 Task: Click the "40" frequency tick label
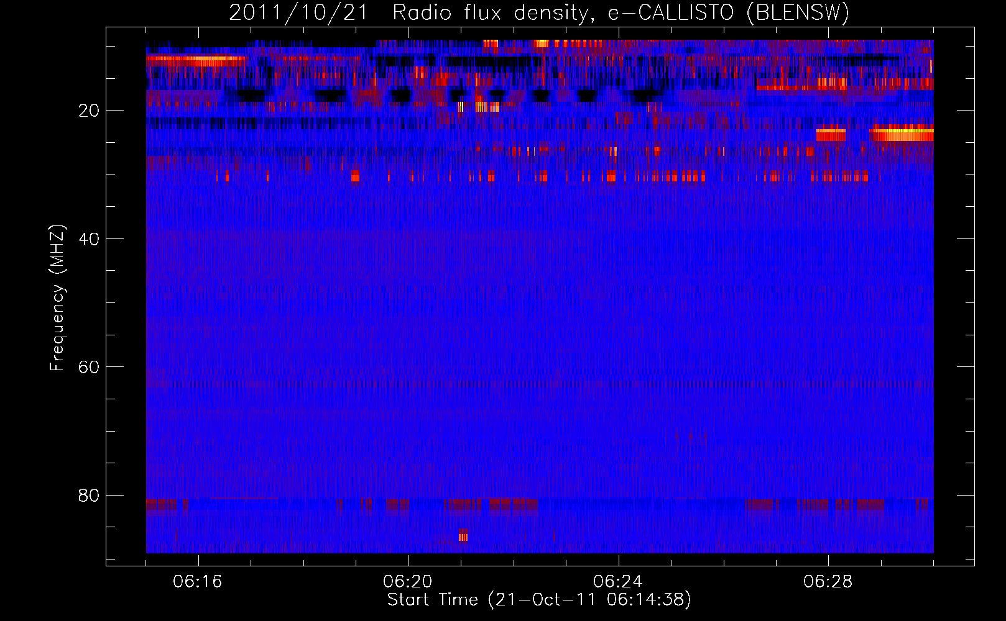coord(89,239)
